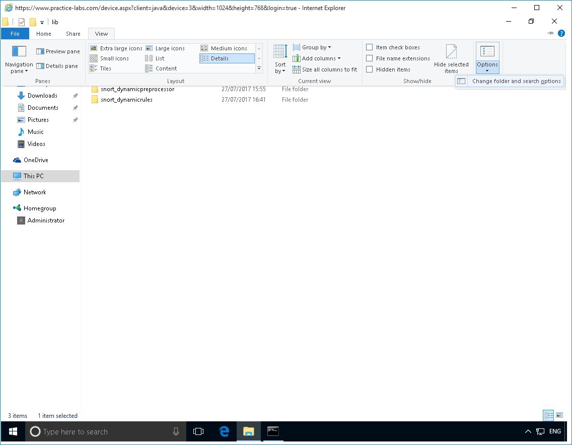Click the Details pane icon
572x445 pixels.
click(x=40, y=66)
